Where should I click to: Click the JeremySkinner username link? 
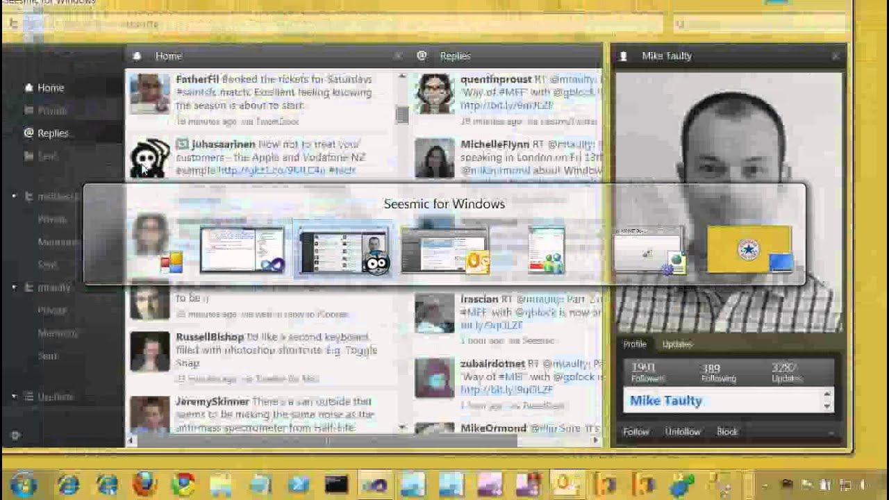(213, 401)
